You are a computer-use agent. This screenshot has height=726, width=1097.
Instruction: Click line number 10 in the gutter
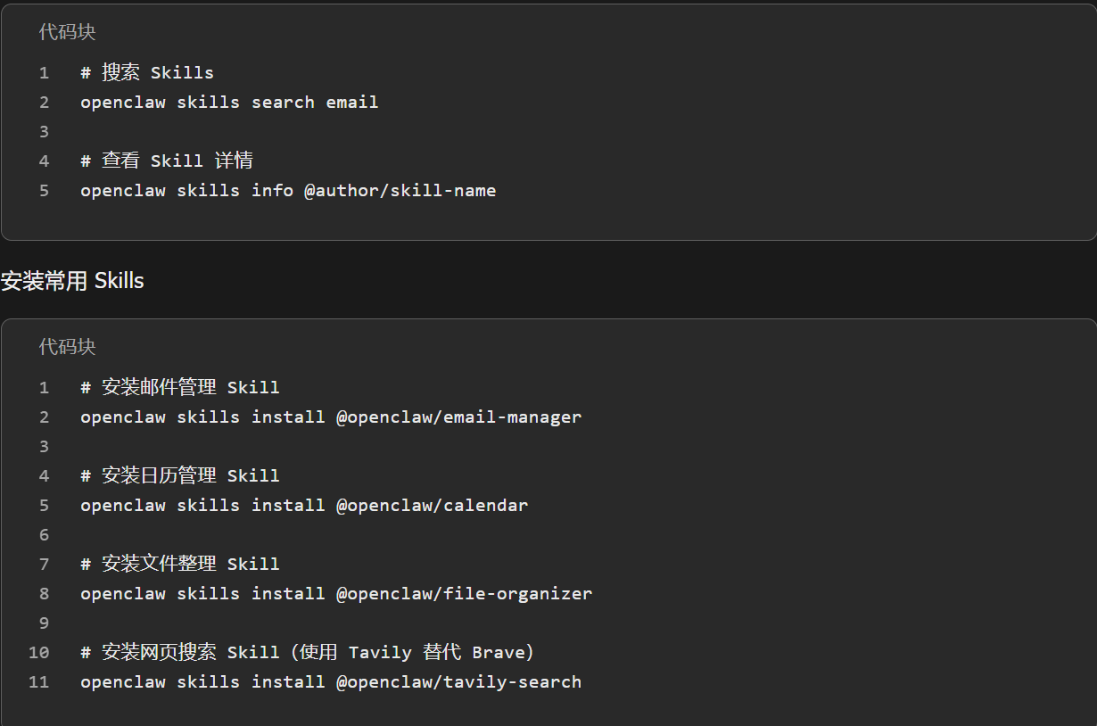click(38, 653)
